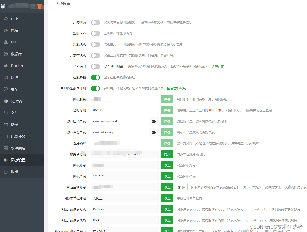
Task: Turn on 开发者模式 developer mode
Action: 96,55
